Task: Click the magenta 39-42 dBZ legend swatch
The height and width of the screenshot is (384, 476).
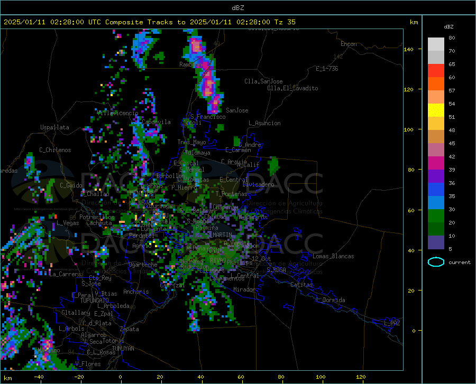Action: click(436, 163)
